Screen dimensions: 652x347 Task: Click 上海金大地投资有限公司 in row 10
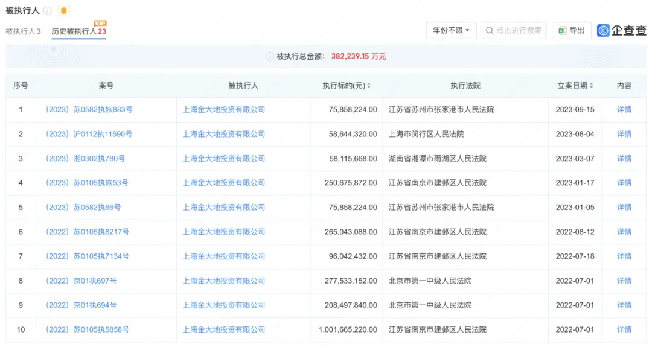224,329
